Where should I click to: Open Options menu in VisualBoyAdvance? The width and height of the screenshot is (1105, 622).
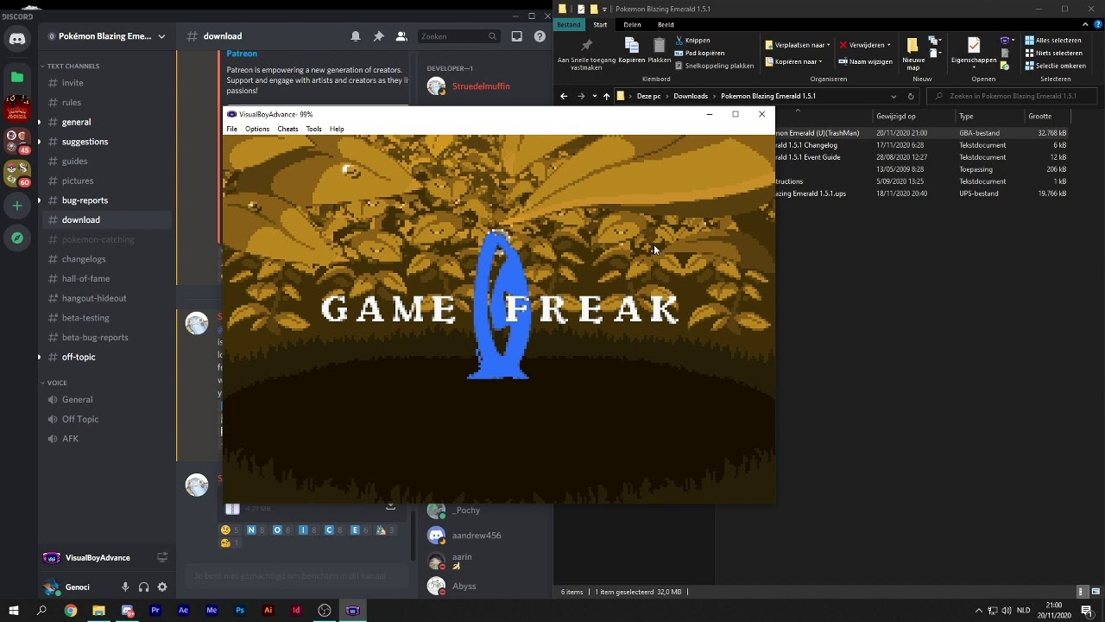(x=257, y=129)
